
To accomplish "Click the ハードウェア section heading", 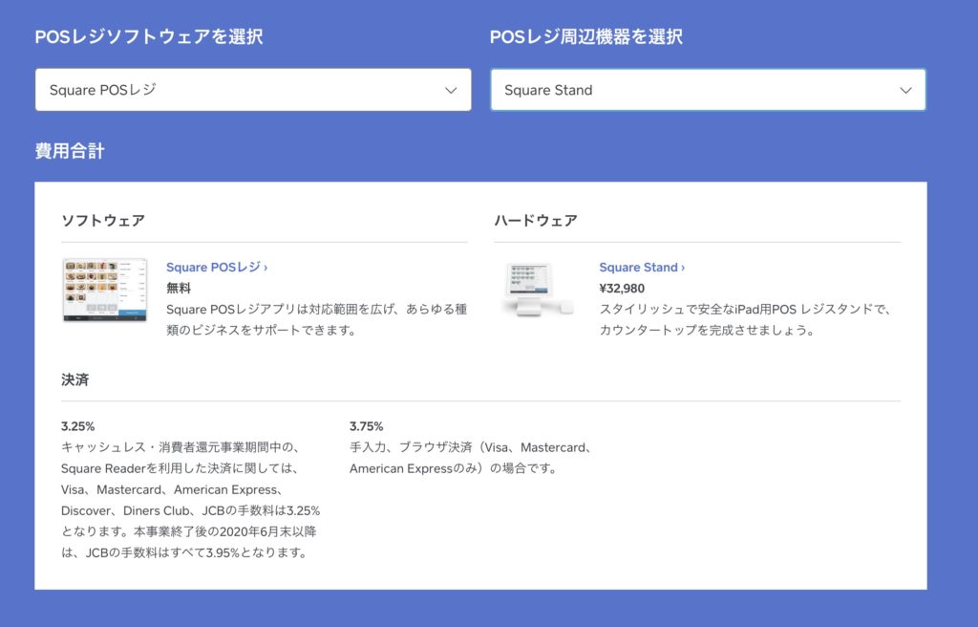I will (536, 221).
